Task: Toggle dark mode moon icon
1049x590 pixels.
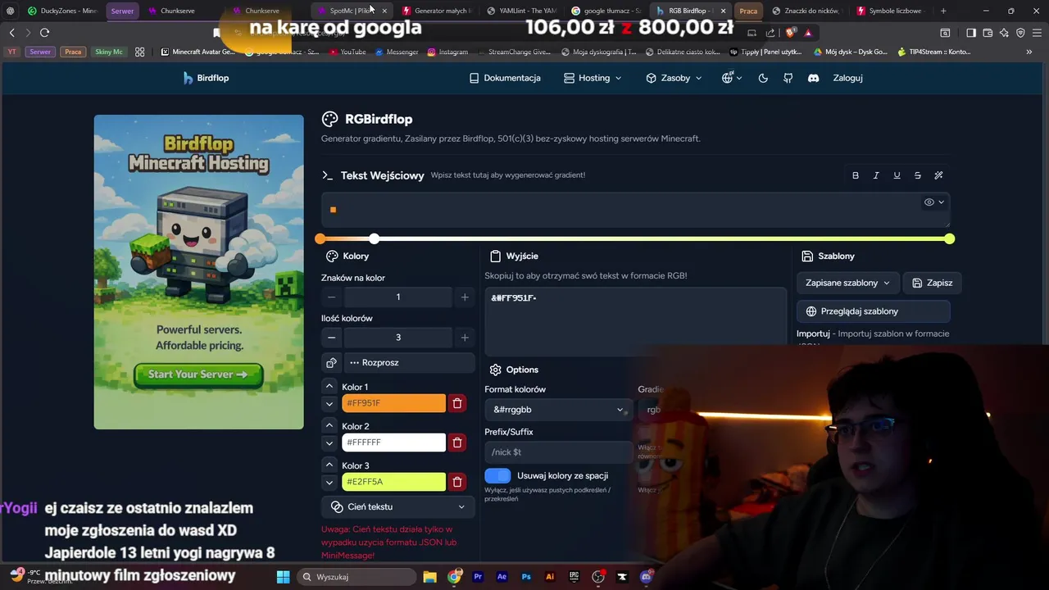Action: point(763,78)
